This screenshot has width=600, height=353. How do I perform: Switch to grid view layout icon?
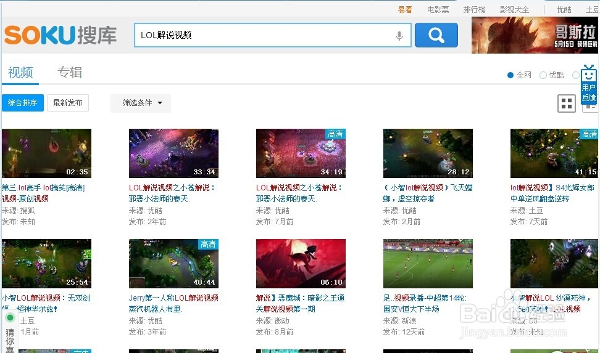pyautogui.click(x=567, y=103)
